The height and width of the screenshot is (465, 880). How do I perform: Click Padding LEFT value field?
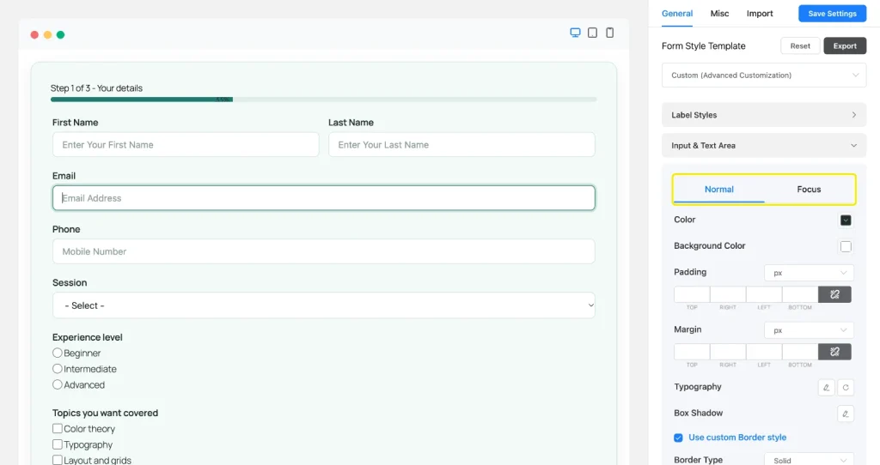pos(764,294)
